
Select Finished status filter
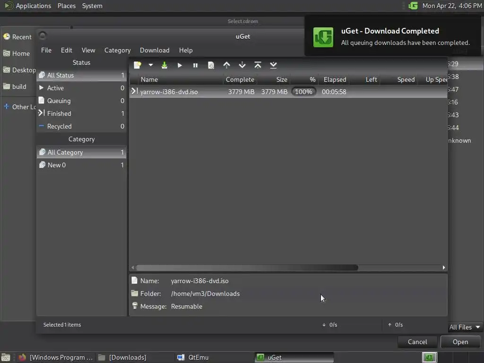click(81, 113)
